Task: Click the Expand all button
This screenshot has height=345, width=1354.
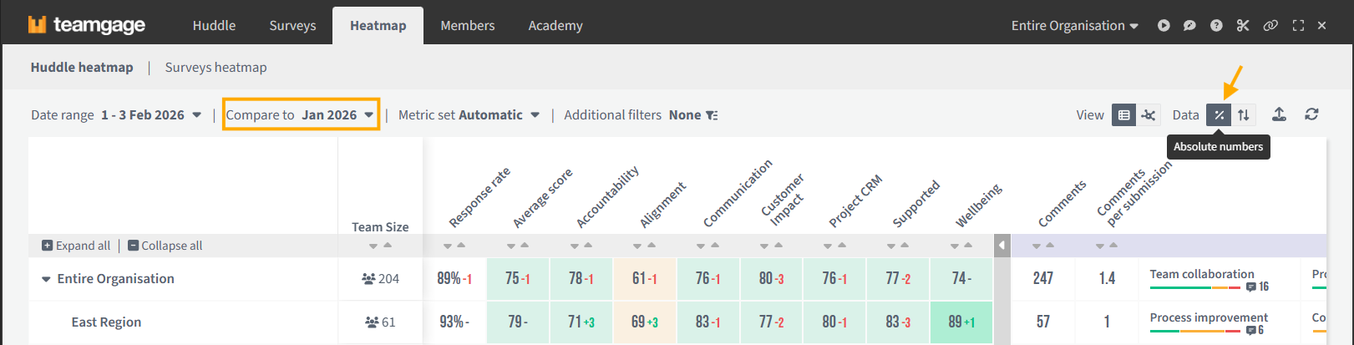Action: click(x=76, y=246)
